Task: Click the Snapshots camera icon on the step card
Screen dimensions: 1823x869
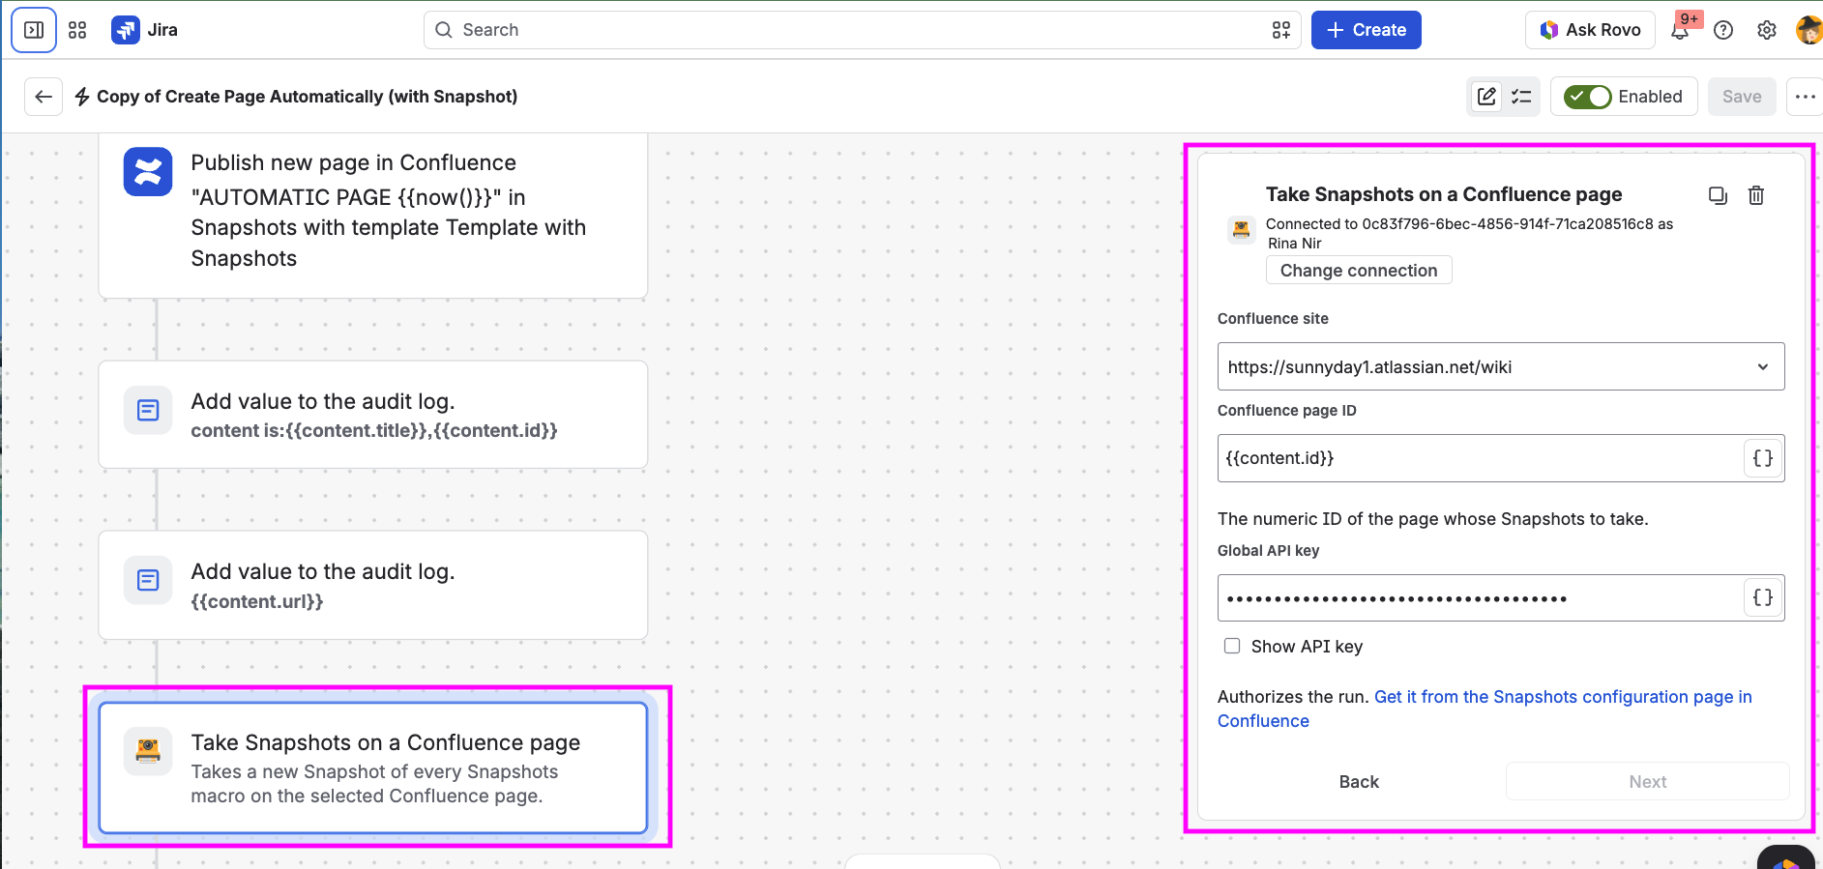Action: click(x=148, y=751)
